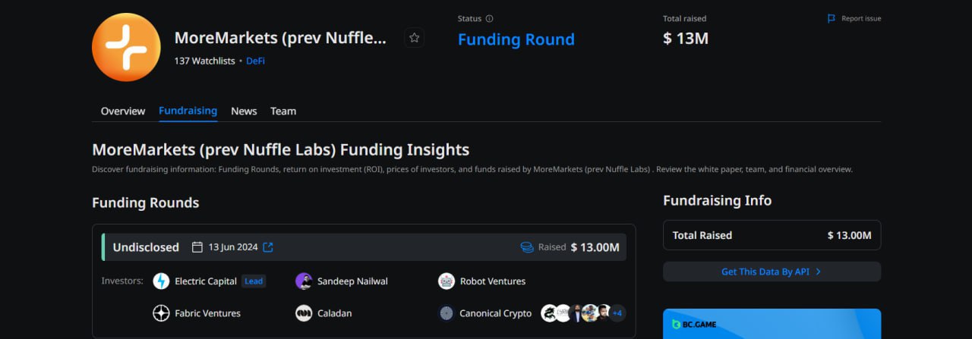Click the Status info icon

point(489,19)
